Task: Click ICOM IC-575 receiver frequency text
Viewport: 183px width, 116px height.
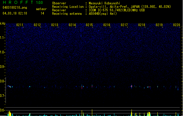Action: [x=117, y=10]
